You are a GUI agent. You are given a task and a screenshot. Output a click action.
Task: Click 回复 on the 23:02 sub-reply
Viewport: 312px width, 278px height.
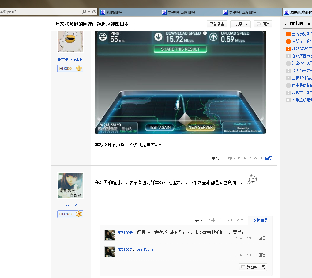[x=262, y=238]
